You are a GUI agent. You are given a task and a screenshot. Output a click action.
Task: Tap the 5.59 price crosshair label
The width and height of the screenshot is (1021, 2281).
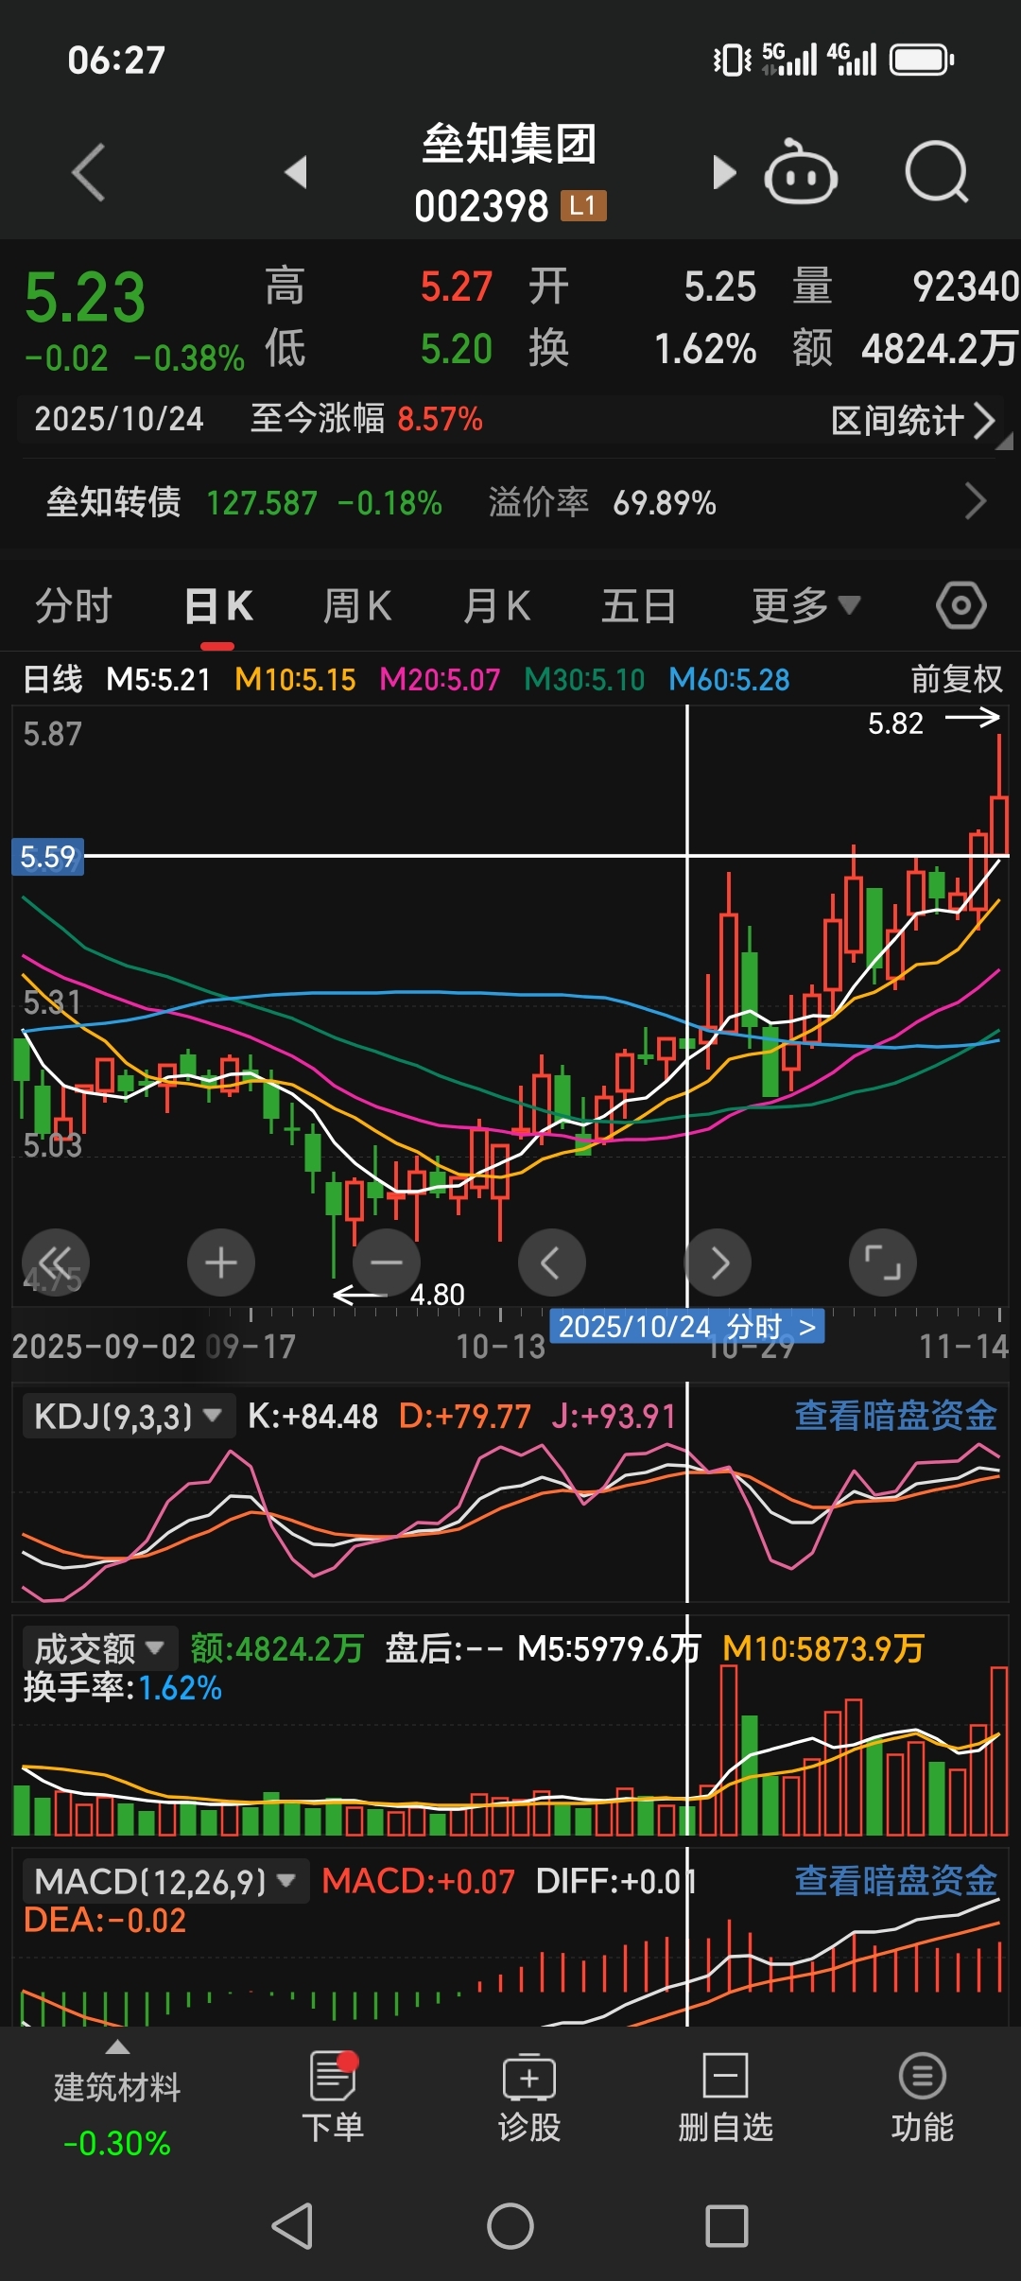(x=47, y=857)
